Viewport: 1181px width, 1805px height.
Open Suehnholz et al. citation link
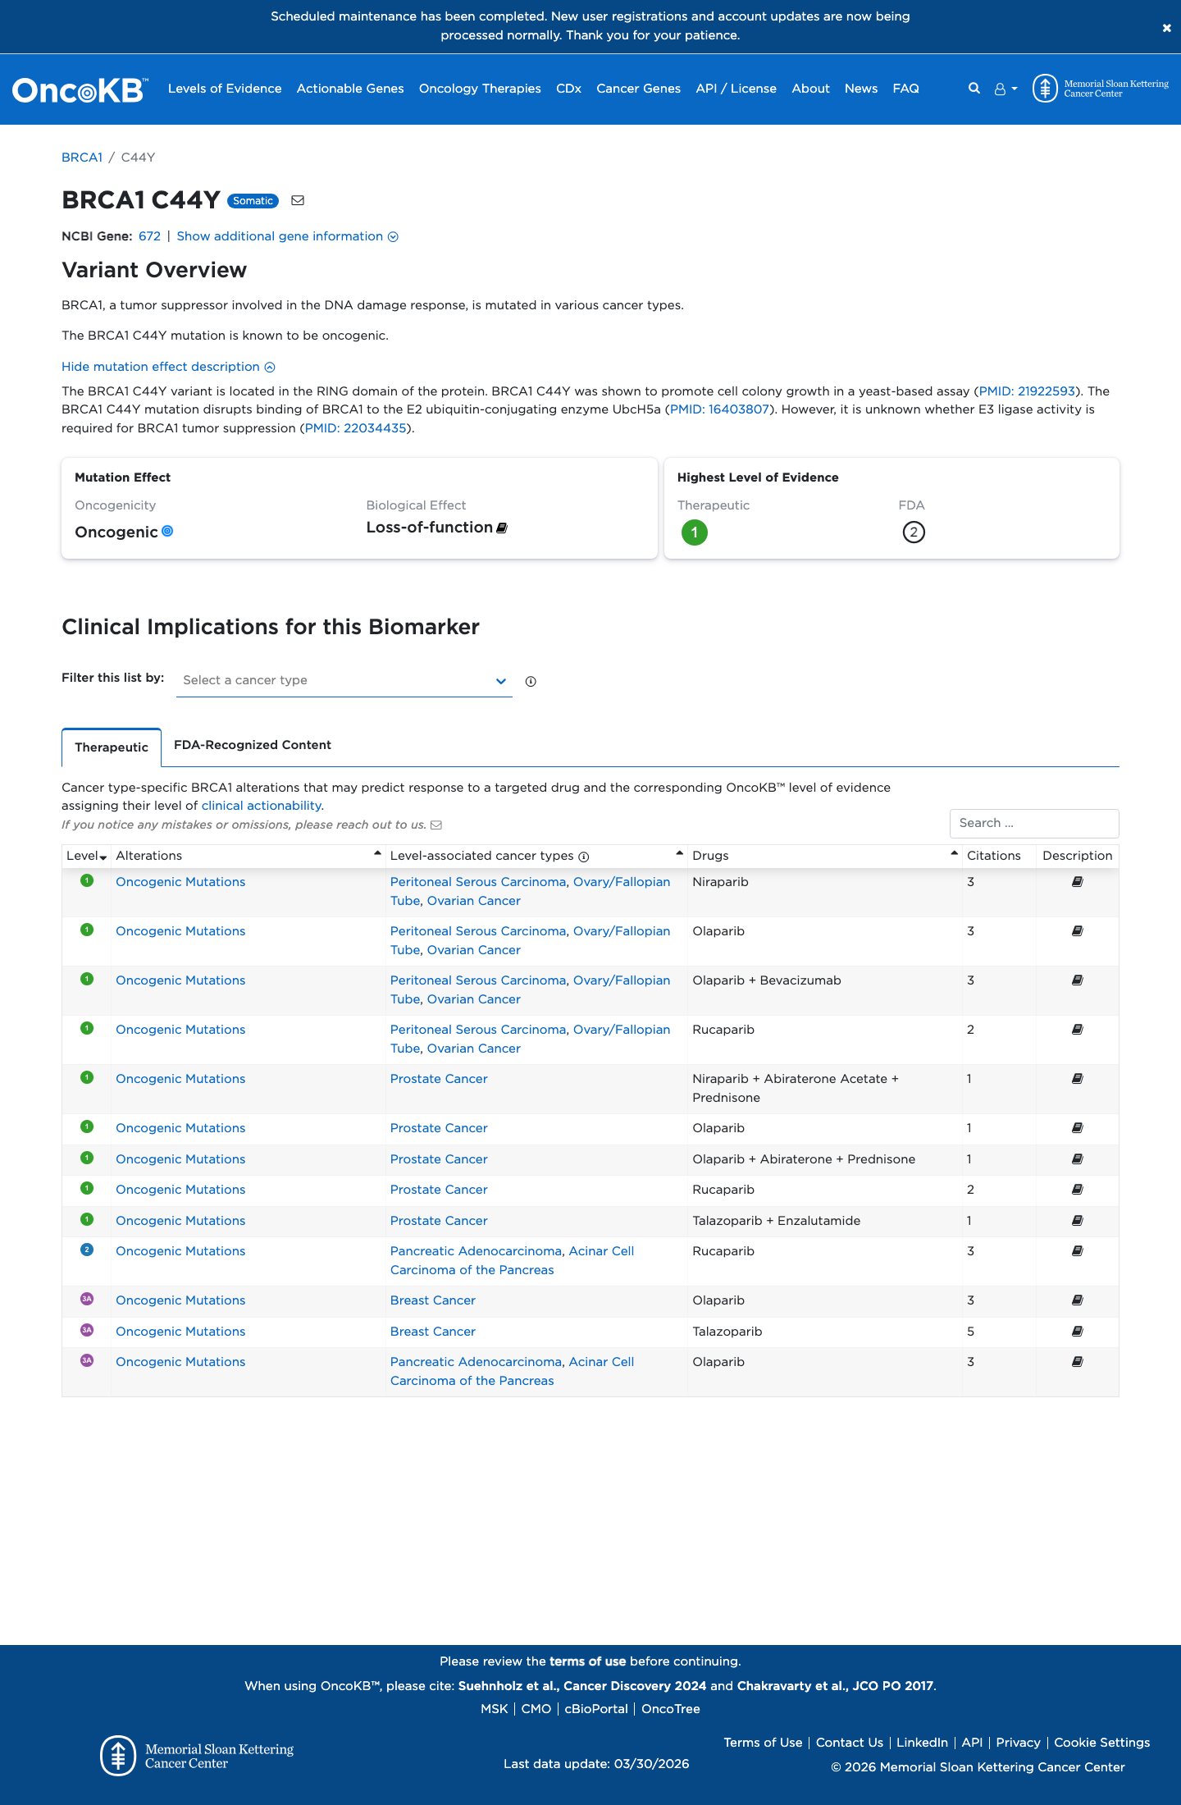[582, 1686]
